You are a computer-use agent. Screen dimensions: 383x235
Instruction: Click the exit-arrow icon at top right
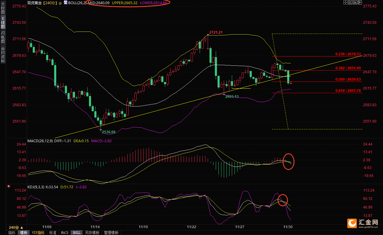point(359,2)
